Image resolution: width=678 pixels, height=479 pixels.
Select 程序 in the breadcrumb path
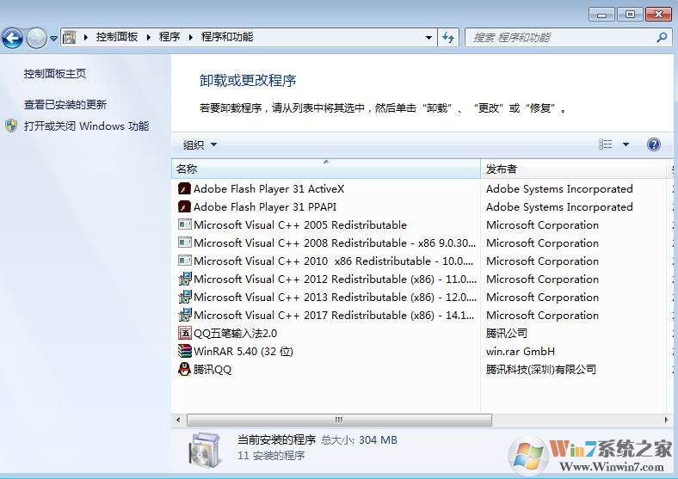pyautogui.click(x=169, y=37)
